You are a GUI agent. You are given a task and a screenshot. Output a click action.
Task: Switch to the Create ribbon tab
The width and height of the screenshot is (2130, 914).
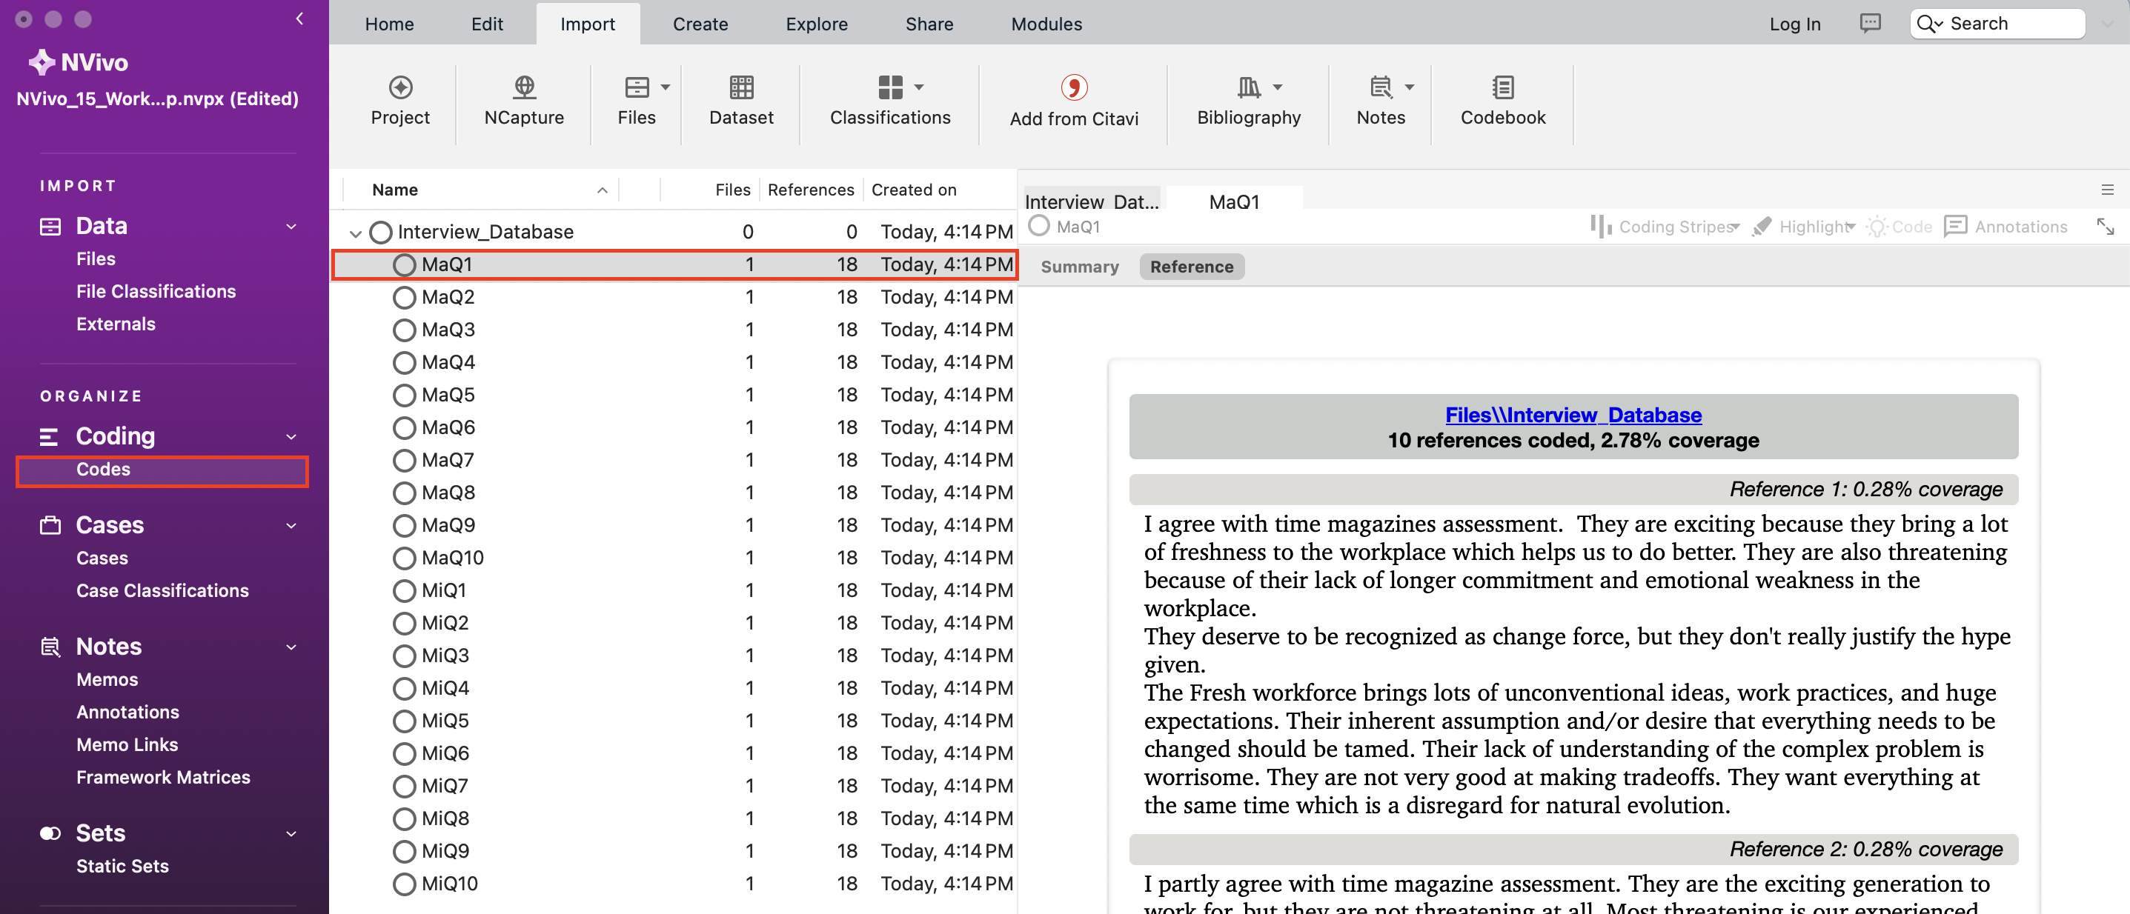click(700, 24)
